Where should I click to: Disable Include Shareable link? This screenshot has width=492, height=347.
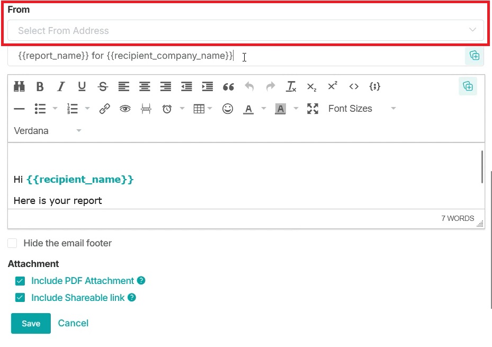[20, 298]
